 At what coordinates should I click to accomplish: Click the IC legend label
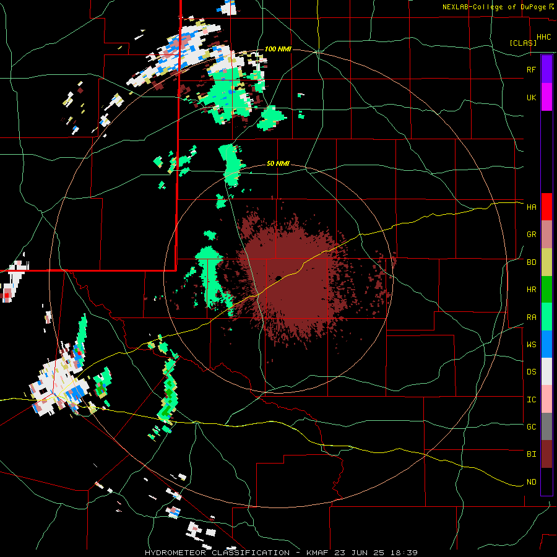pyautogui.click(x=531, y=400)
